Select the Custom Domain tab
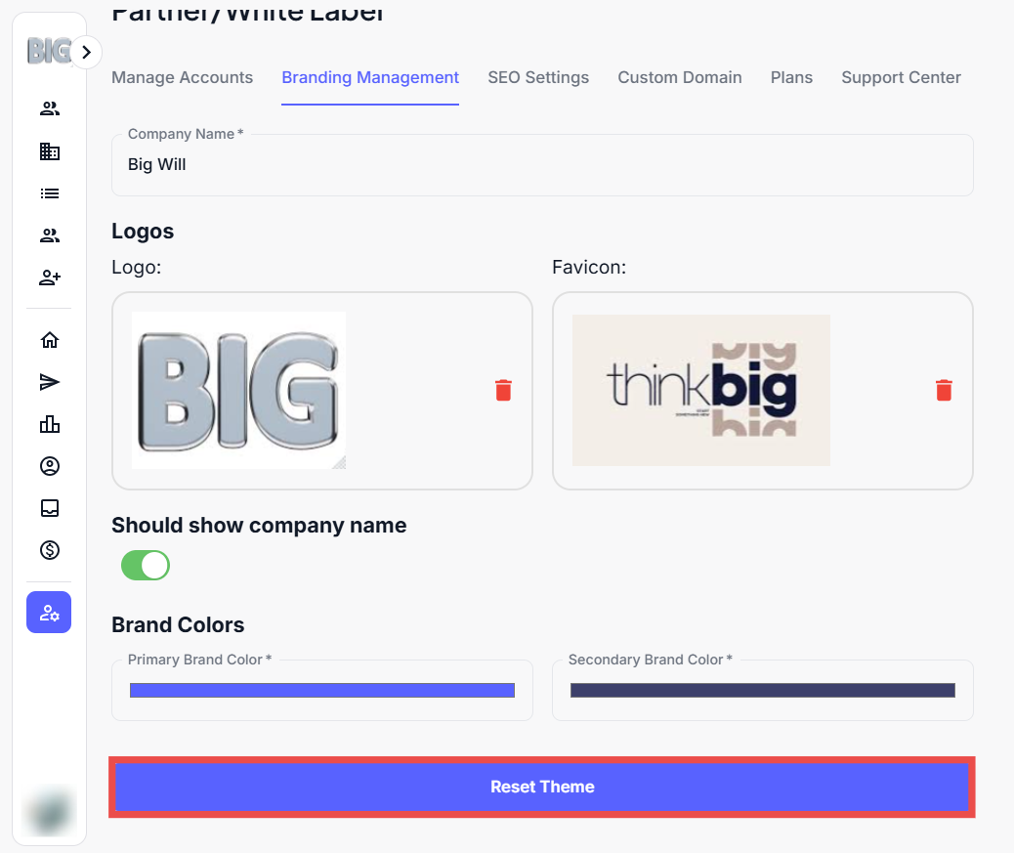The height and width of the screenshot is (853, 1014). 680,77
